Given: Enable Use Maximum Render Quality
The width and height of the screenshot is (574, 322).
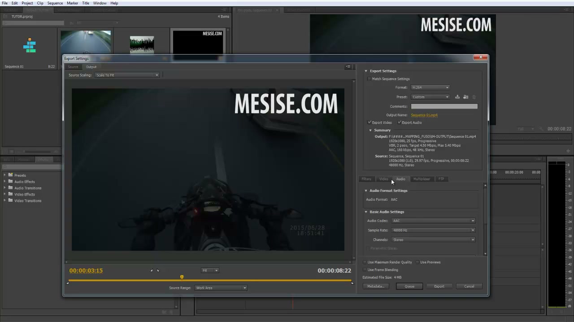Looking at the screenshot, I should coord(365,262).
